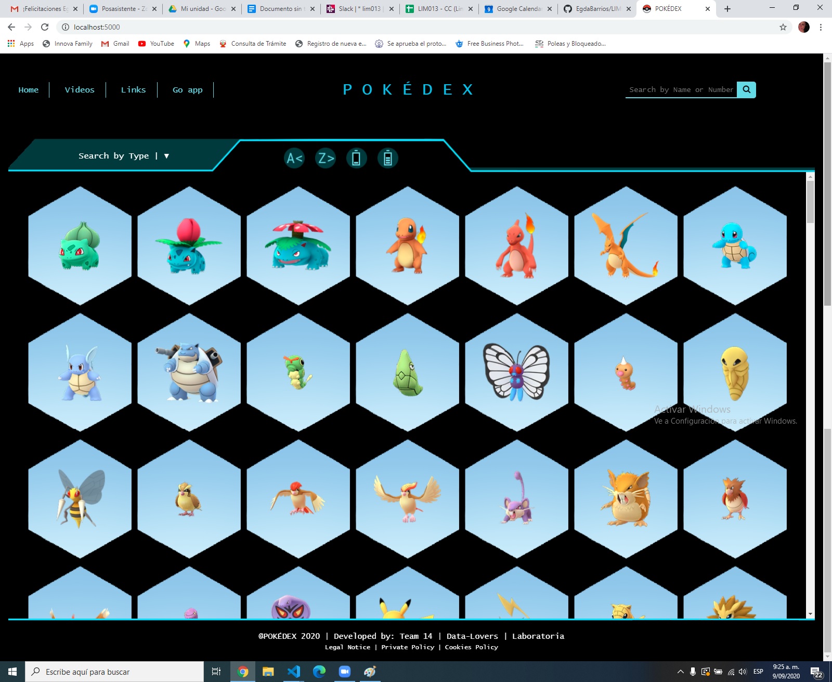
Task: Show hidden system tray icons
Action: (680, 672)
